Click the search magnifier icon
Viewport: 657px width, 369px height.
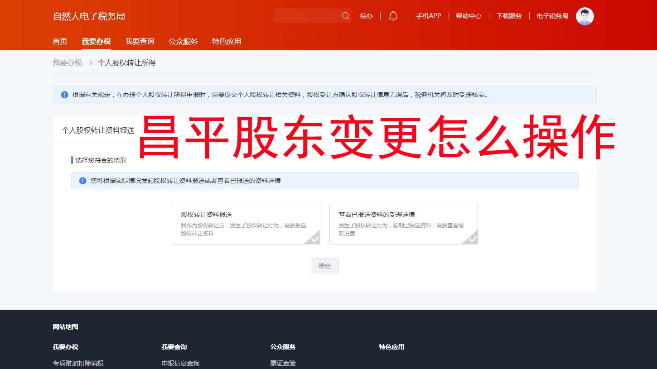pos(345,15)
